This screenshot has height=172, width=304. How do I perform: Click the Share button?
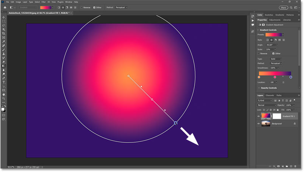coord(283,7)
